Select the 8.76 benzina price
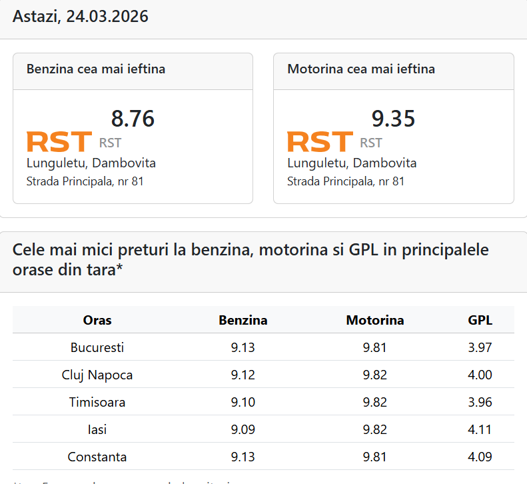527x484 pixels. point(133,119)
